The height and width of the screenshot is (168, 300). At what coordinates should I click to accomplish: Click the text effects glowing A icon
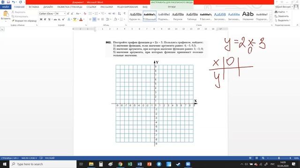[69, 19]
